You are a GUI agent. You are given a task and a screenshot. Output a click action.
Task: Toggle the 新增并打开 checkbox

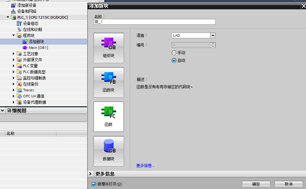click(x=94, y=184)
